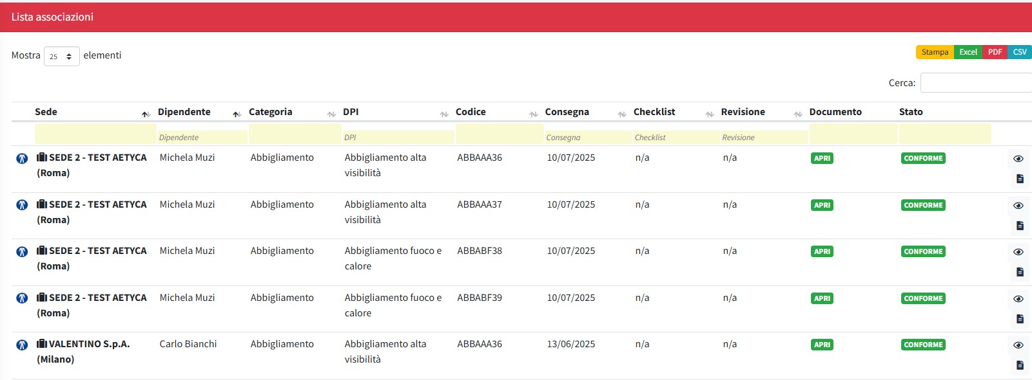View details eye icon for ABBABF39 row
This screenshot has width=1032, height=380.
point(1018,299)
